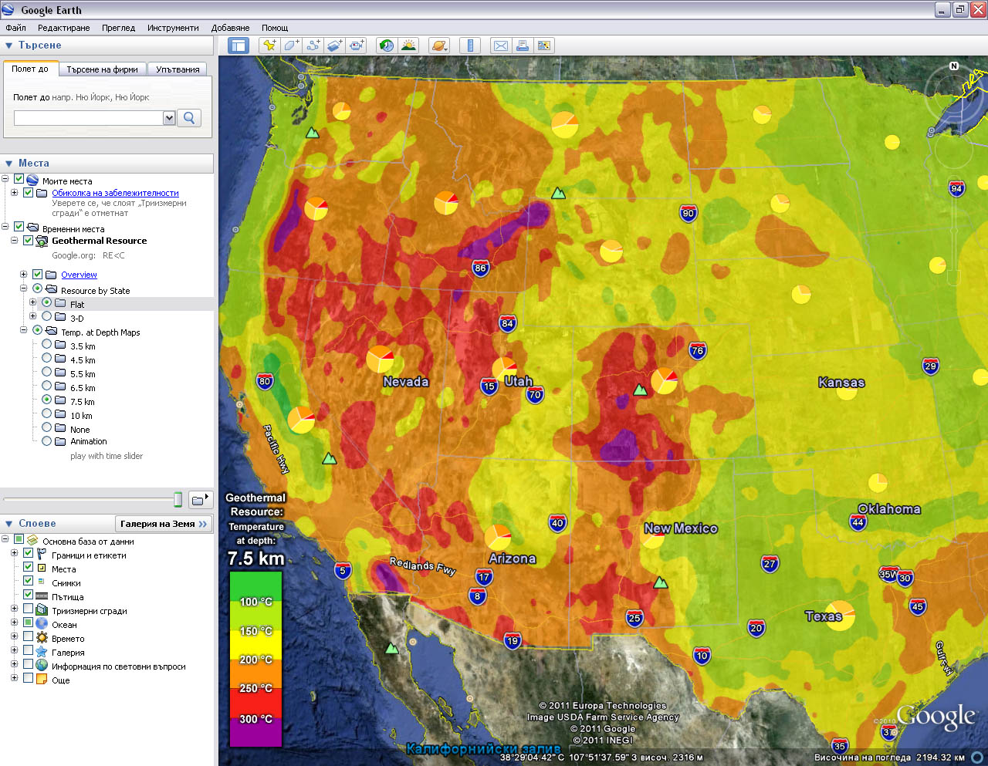Click the Add Image Overlay icon
Image resolution: width=988 pixels, height=766 pixels.
(334, 46)
